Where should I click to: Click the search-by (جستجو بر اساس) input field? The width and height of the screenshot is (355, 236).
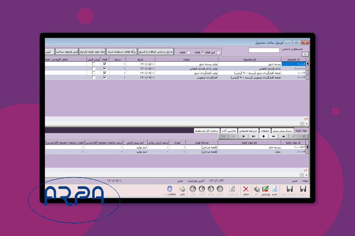pos(264,49)
